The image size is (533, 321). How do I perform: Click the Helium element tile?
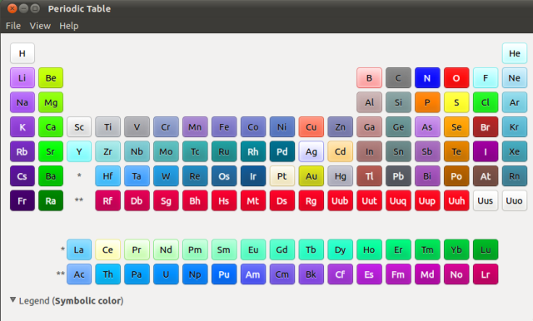coord(515,53)
